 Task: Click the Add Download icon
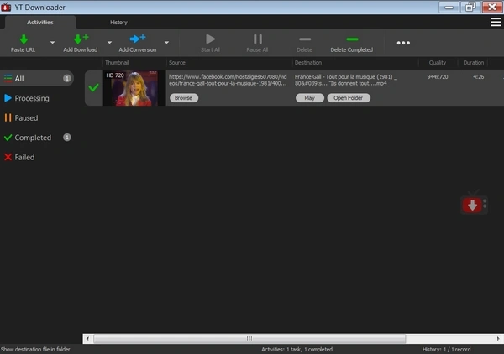click(x=81, y=39)
